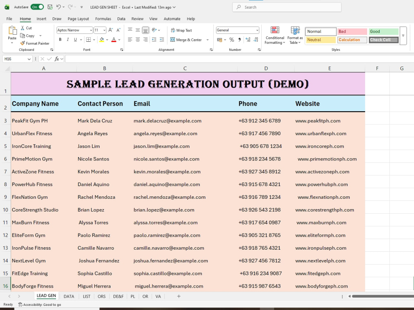This screenshot has width=414, height=310.
Task: Expand Merge & Center options arrow
Action: pos(207,40)
